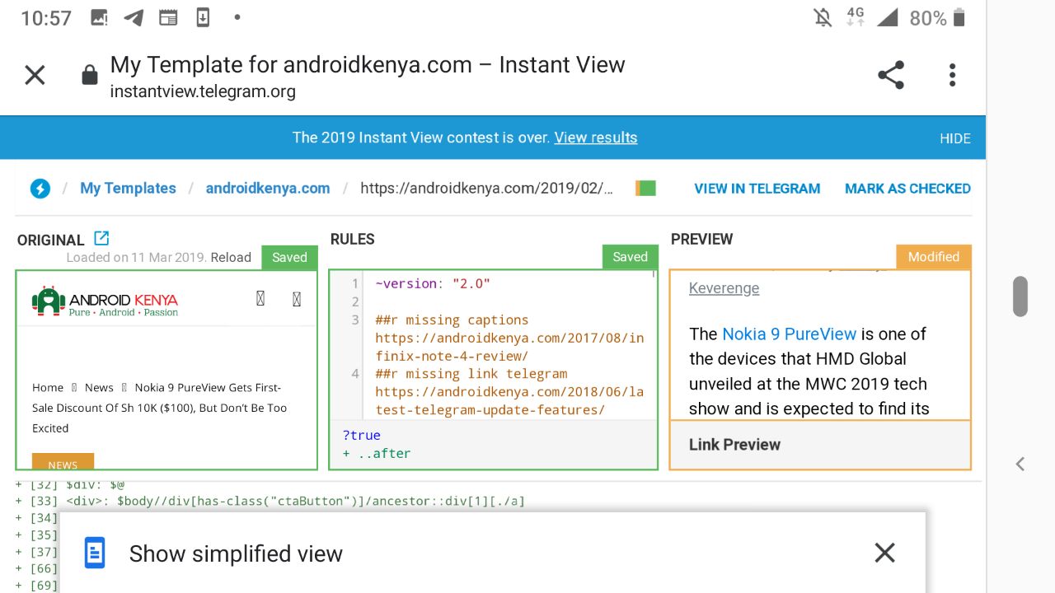Viewport: 1055px width, 593px height.
Task: Click the battery icon in status bar
Action: point(959,17)
